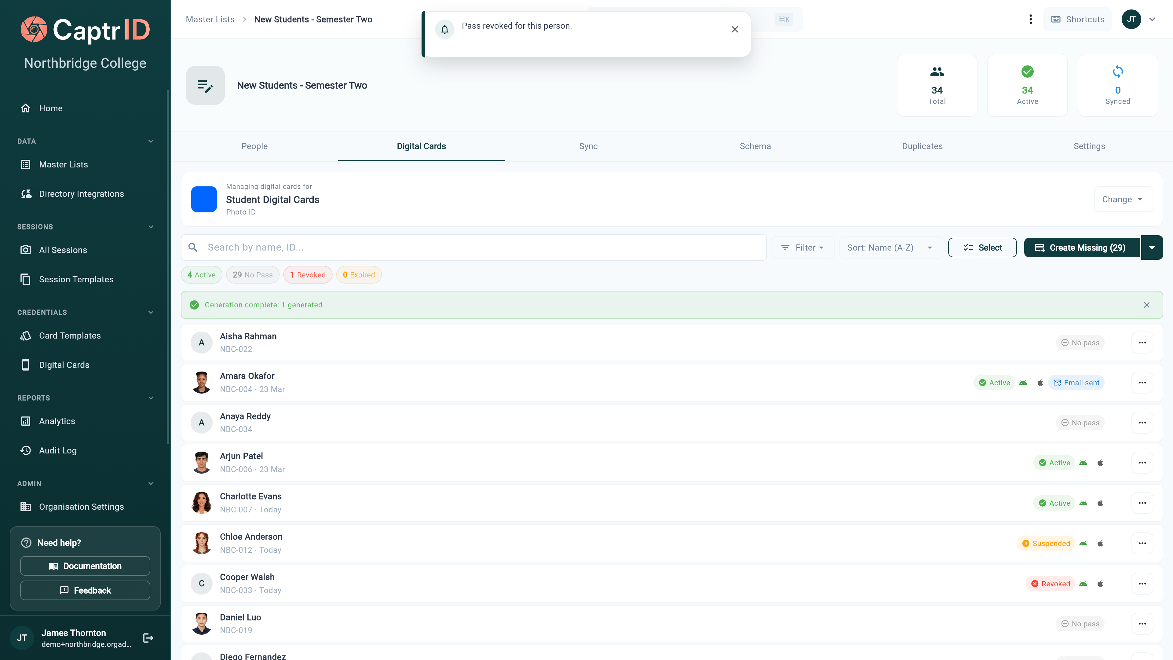This screenshot has width=1173, height=660.
Task: Click the blue Student Digital Cards swatch
Action: (204, 199)
